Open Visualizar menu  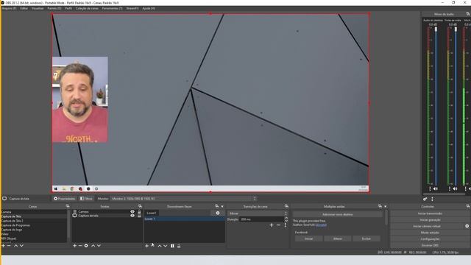pos(38,8)
